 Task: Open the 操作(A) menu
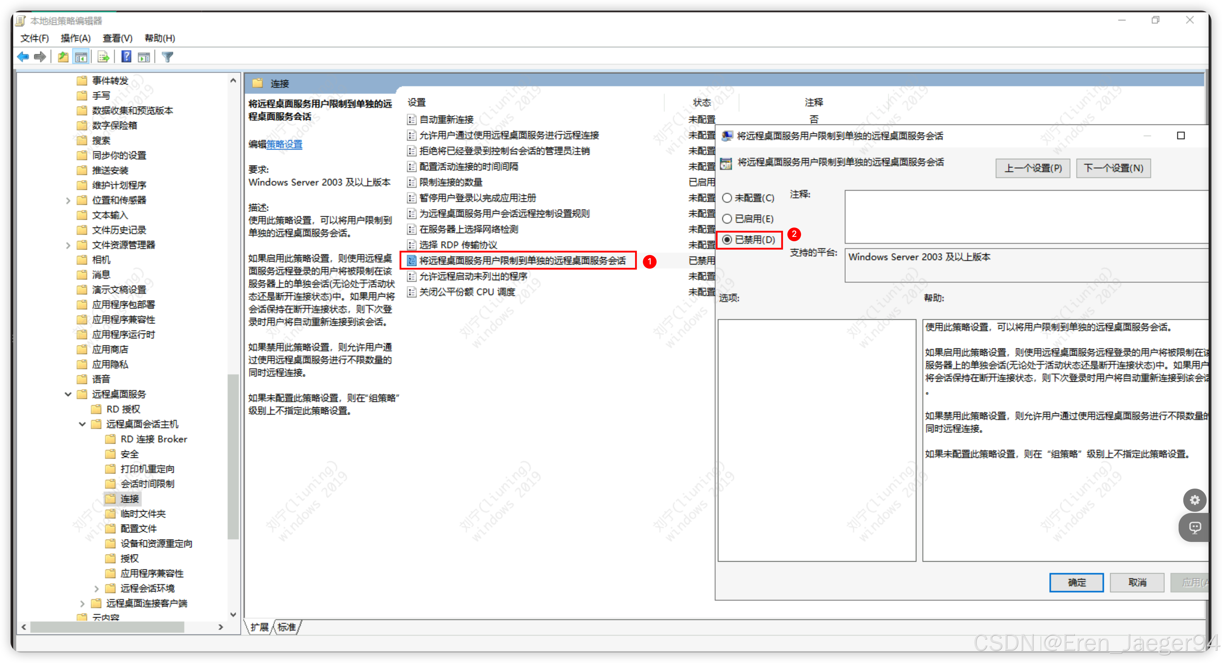tap(75, 38)
